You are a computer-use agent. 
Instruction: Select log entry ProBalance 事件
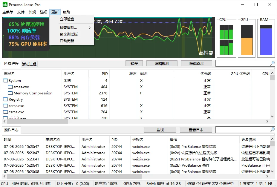136,165
